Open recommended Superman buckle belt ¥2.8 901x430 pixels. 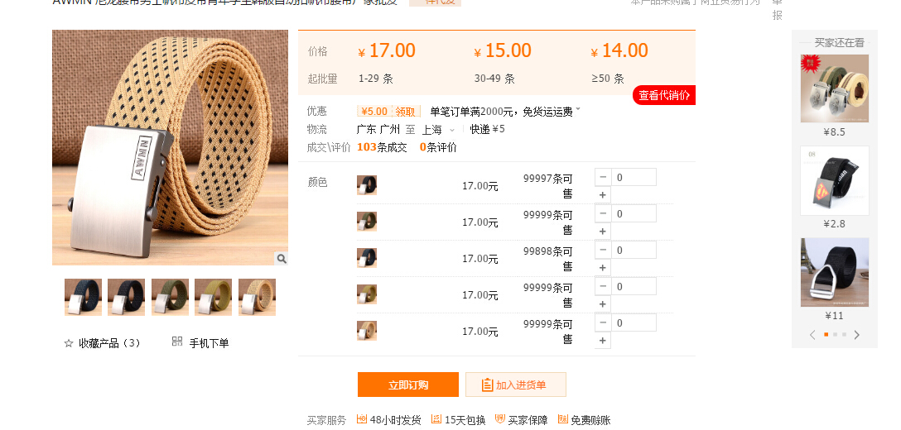[835, 181]
